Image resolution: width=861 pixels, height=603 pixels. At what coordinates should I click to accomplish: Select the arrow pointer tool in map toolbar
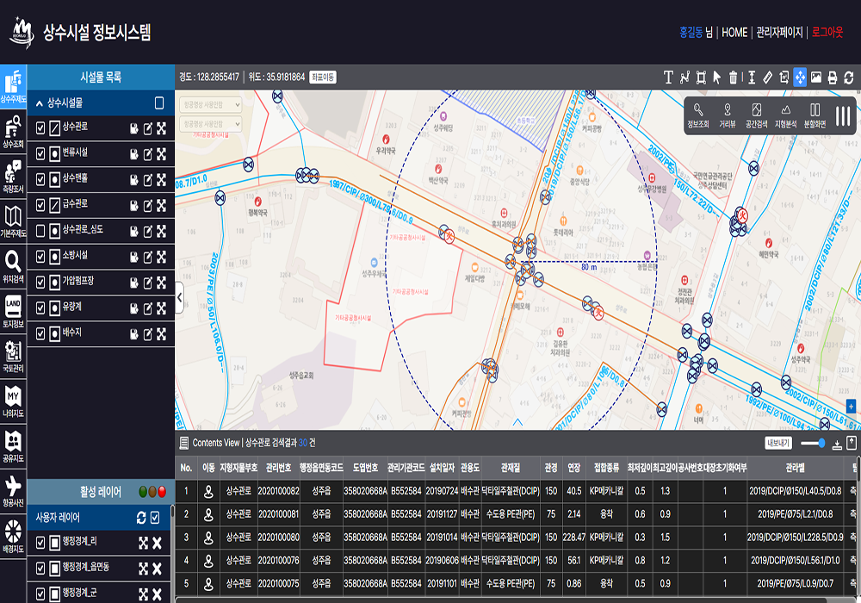(716, 78)
